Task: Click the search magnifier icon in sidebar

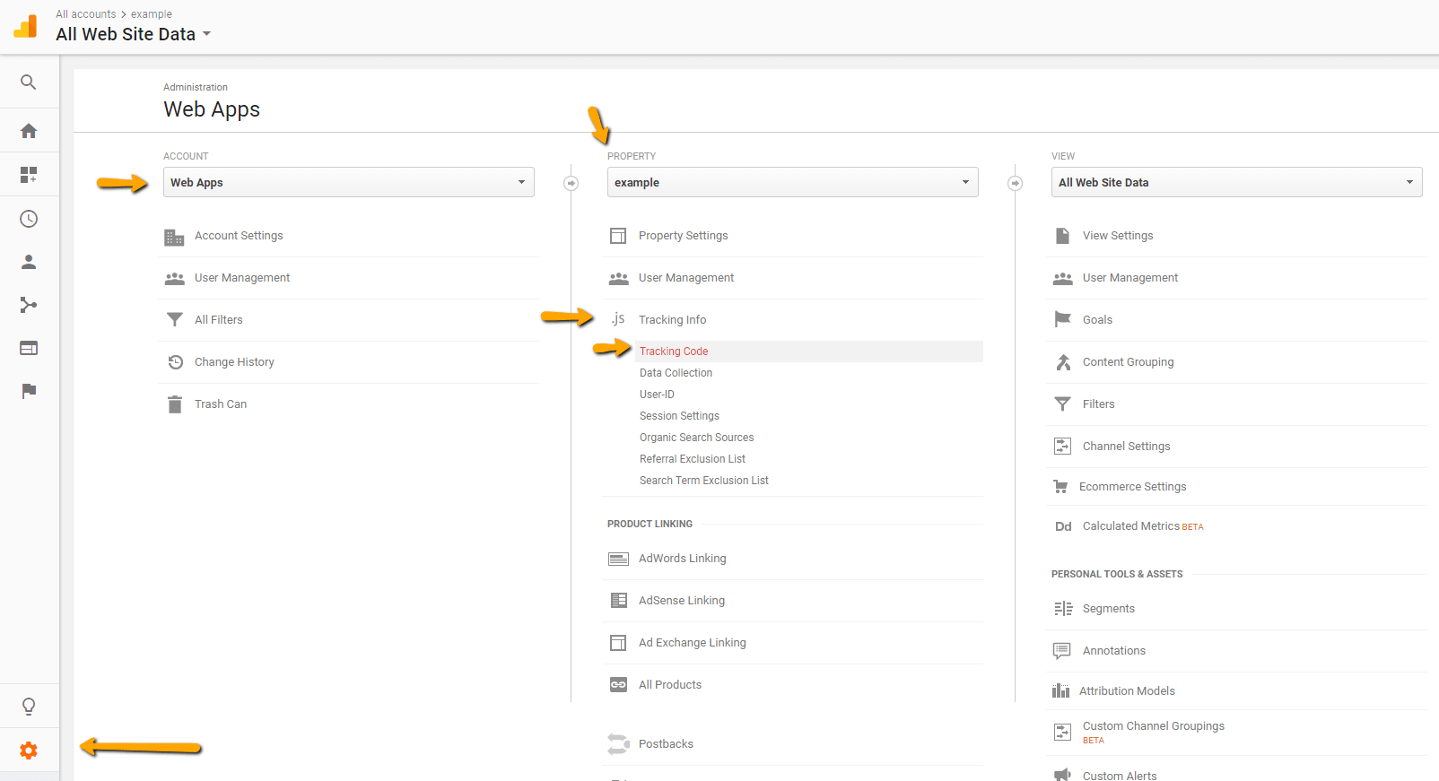Action: point(29,82)
